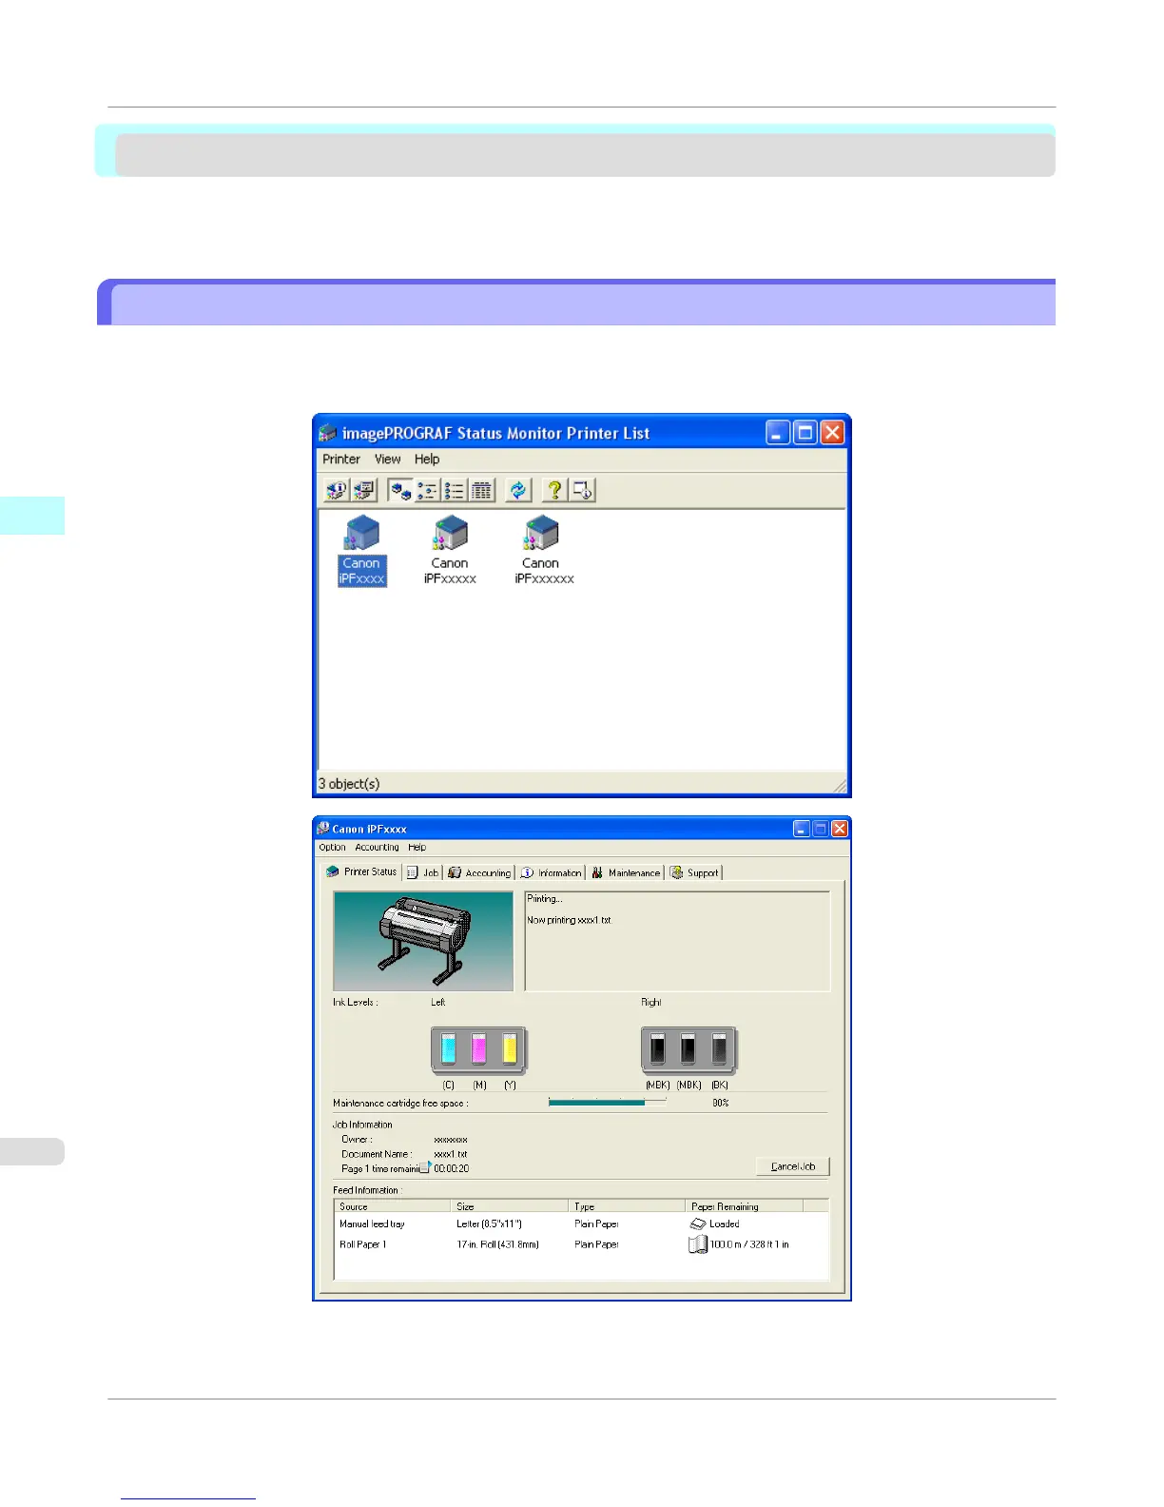1164x1507 pixels.
Task: Maximize the Printer List window
Action: 805,433
